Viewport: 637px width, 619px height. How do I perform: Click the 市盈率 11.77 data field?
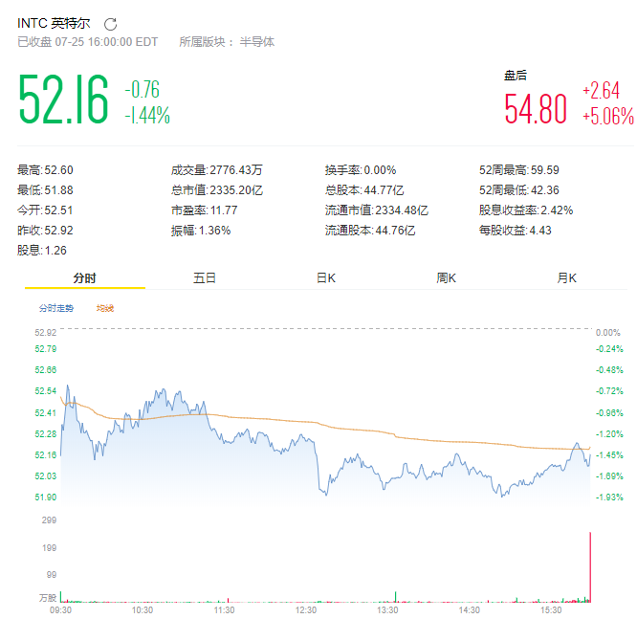(x=204, y=210)
